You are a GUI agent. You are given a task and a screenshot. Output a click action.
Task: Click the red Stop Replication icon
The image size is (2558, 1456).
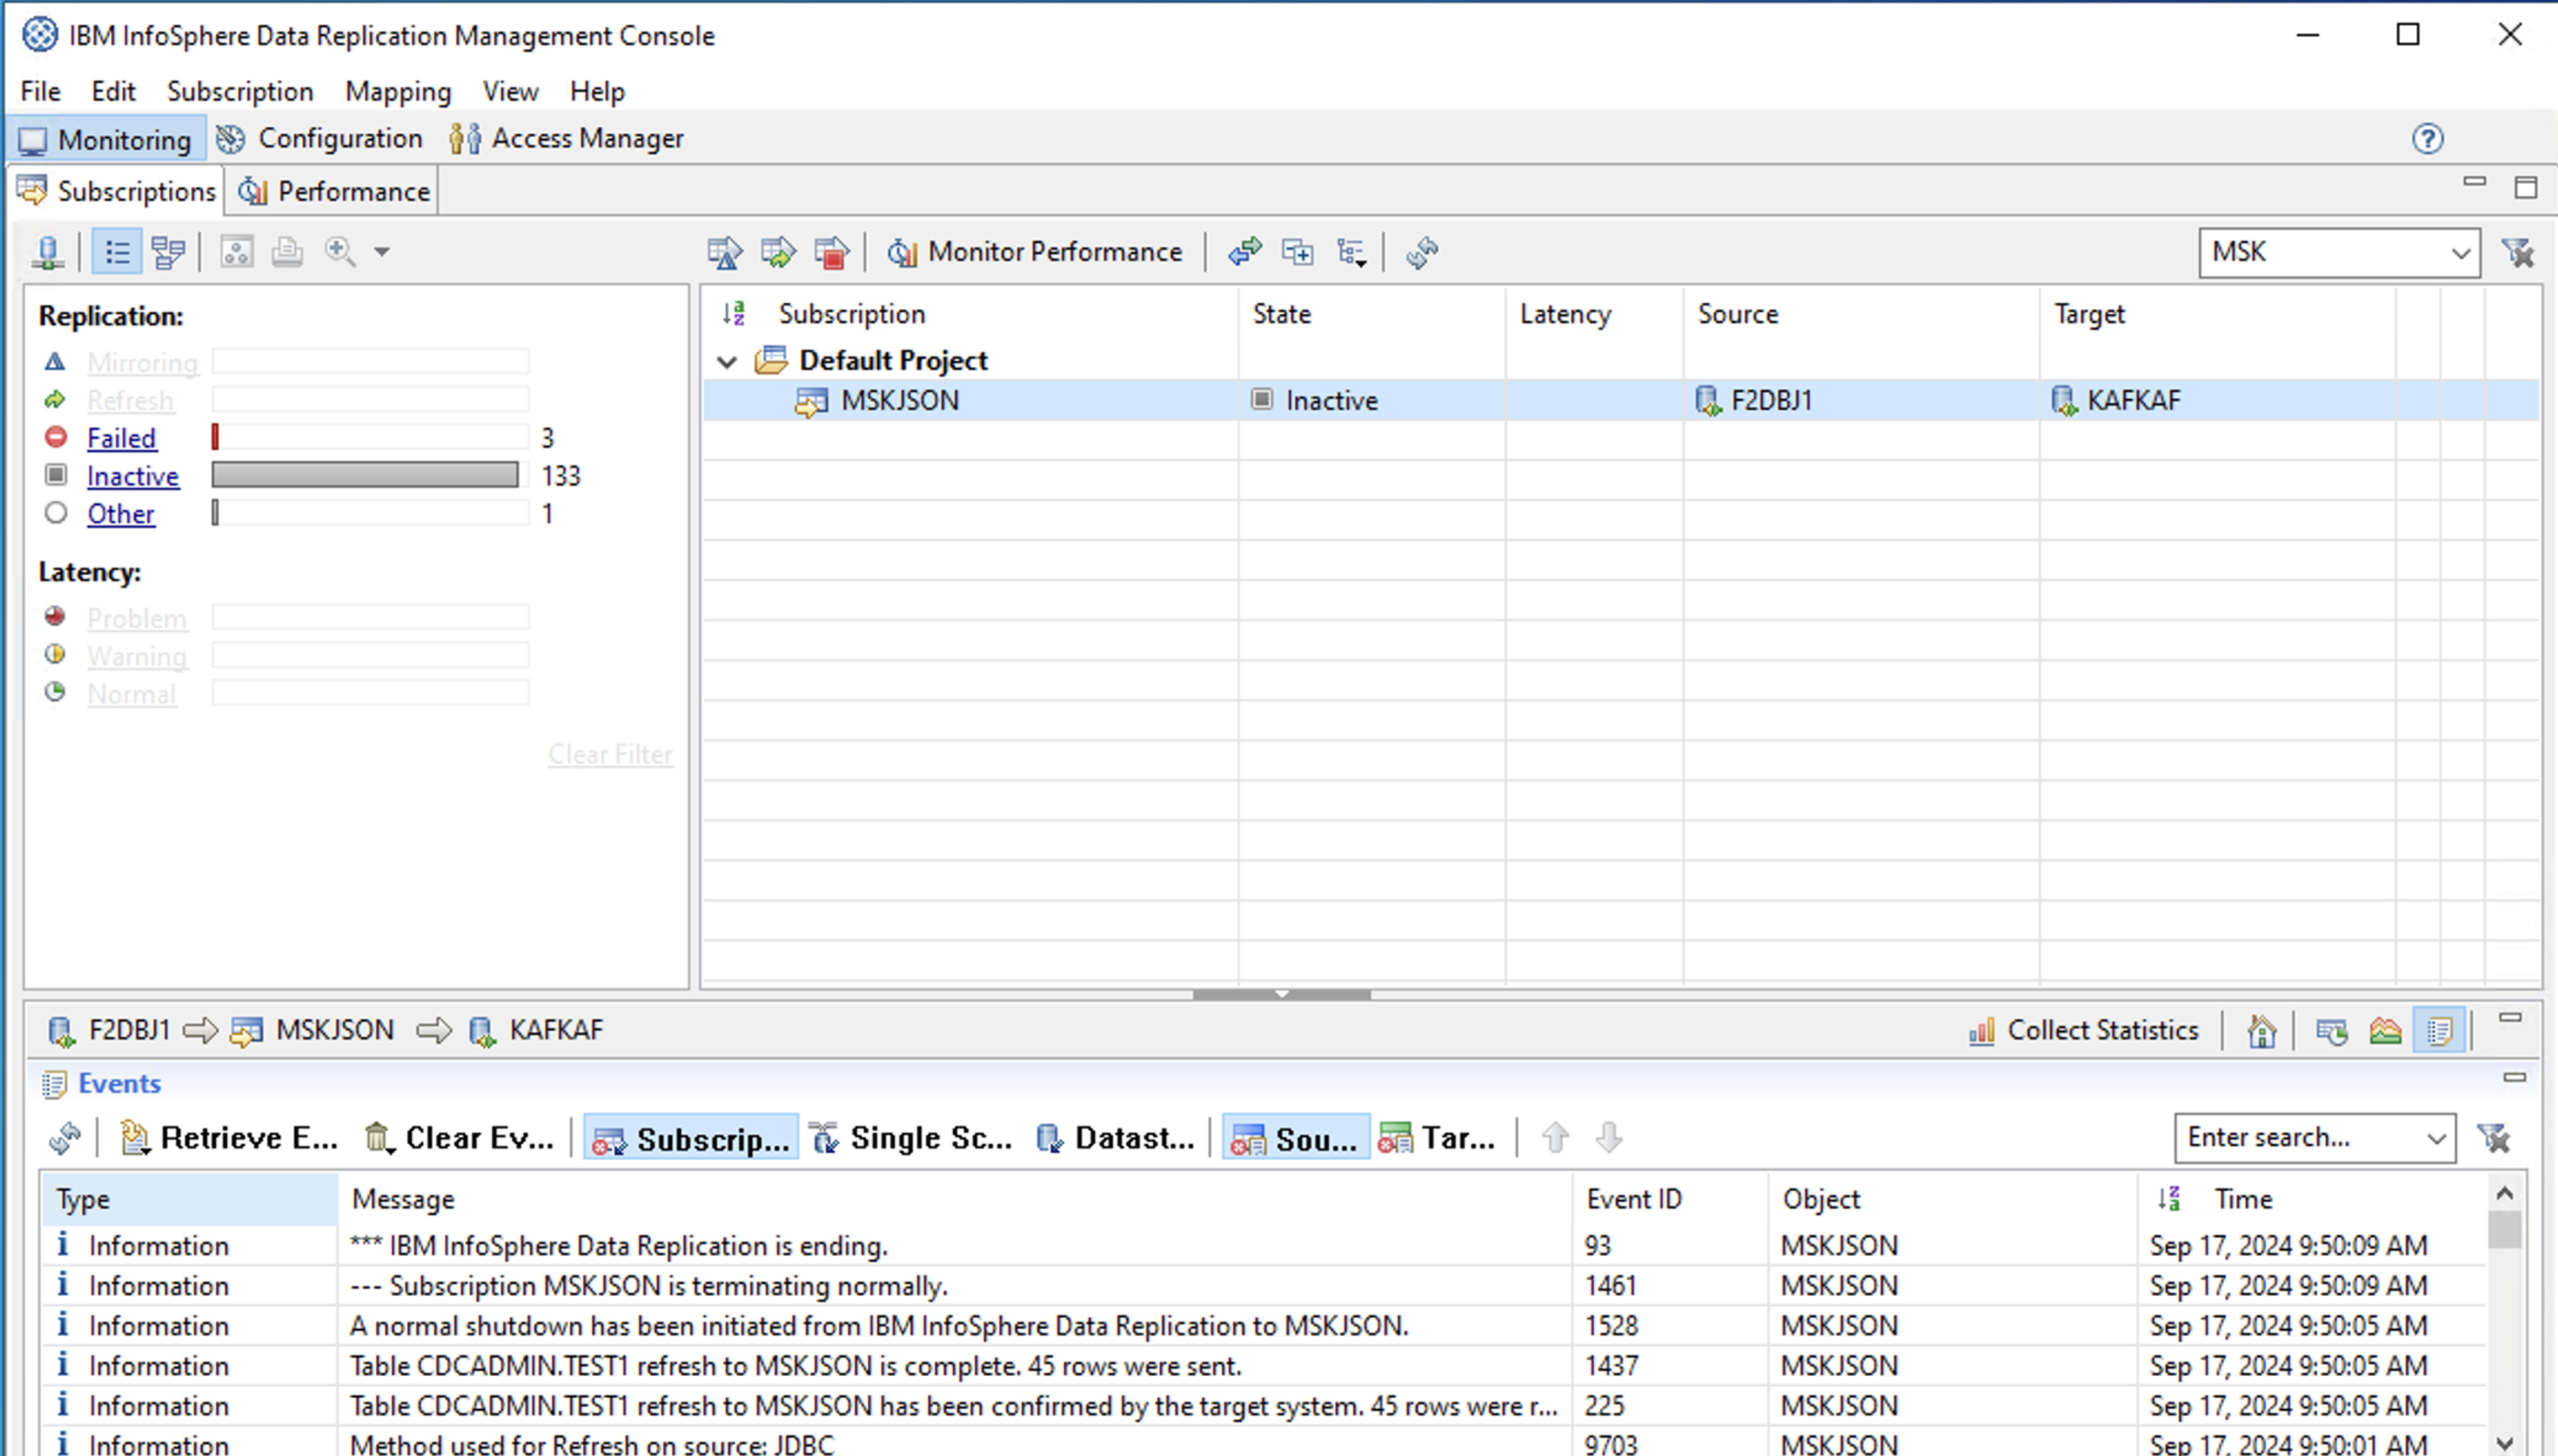832,252
